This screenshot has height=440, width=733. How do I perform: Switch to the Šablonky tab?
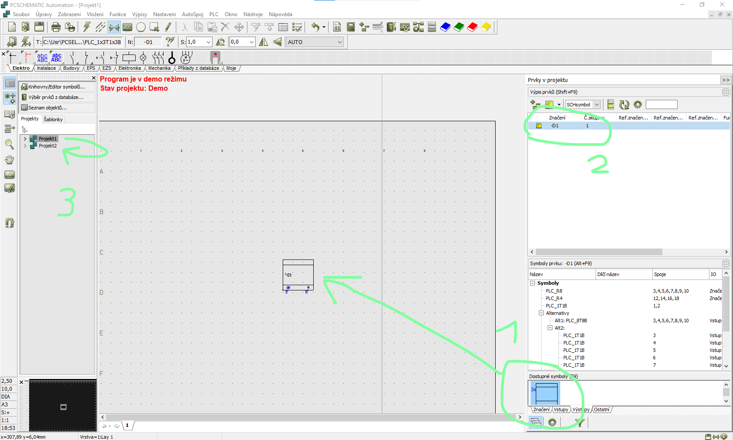[x=53, y=119]
